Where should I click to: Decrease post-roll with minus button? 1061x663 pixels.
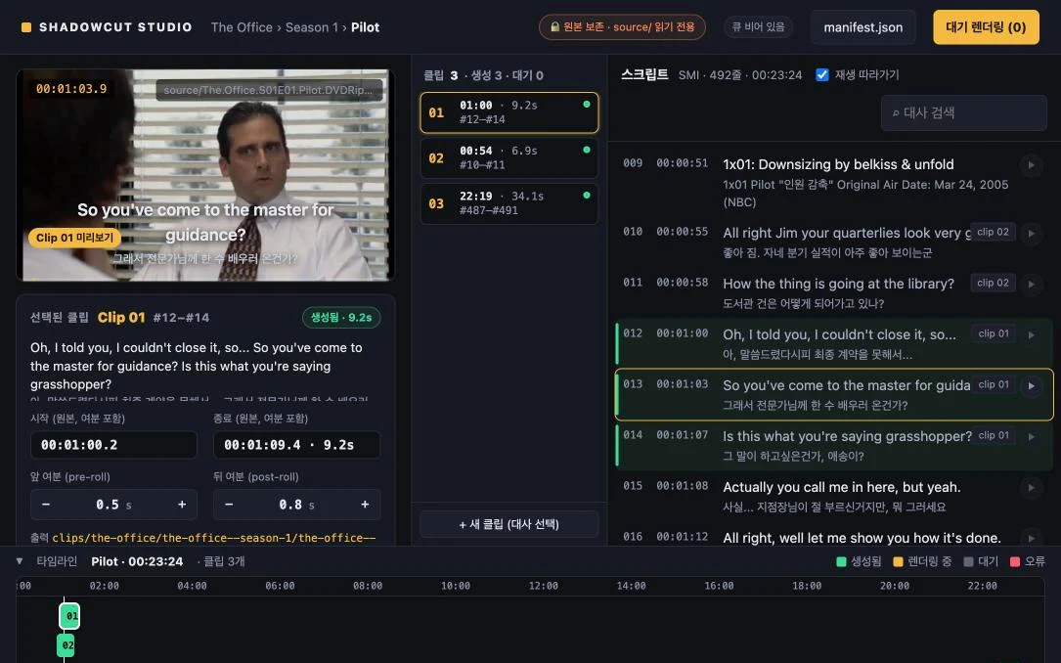(x=229, y=505)
